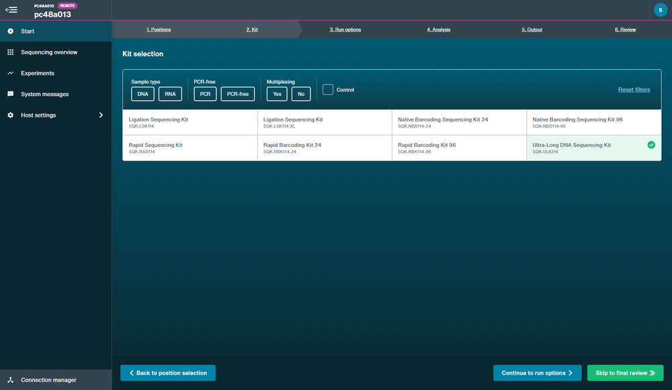Open the user avatar 'S' menu

pos(660,10)
